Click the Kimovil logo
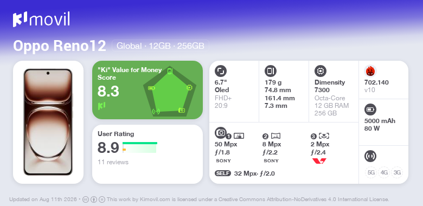Viewport: 423px width, 206px height. [41, 20]
